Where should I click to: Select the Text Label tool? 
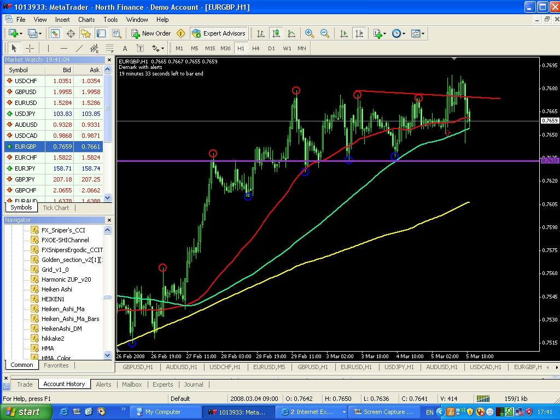(140, 48)
